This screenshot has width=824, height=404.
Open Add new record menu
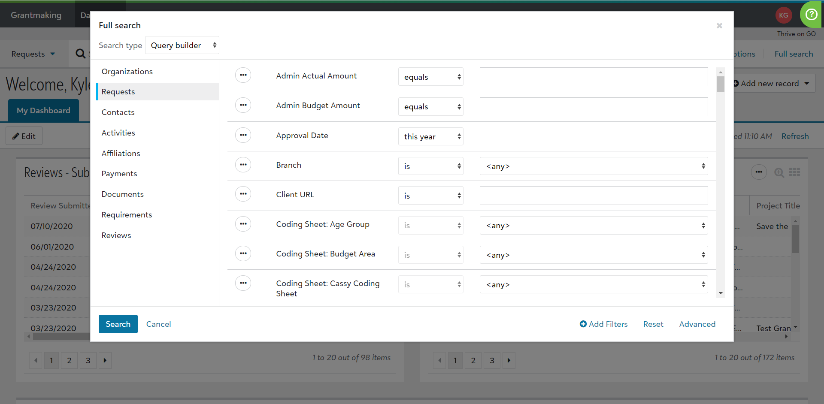click(x=772, y=83)
